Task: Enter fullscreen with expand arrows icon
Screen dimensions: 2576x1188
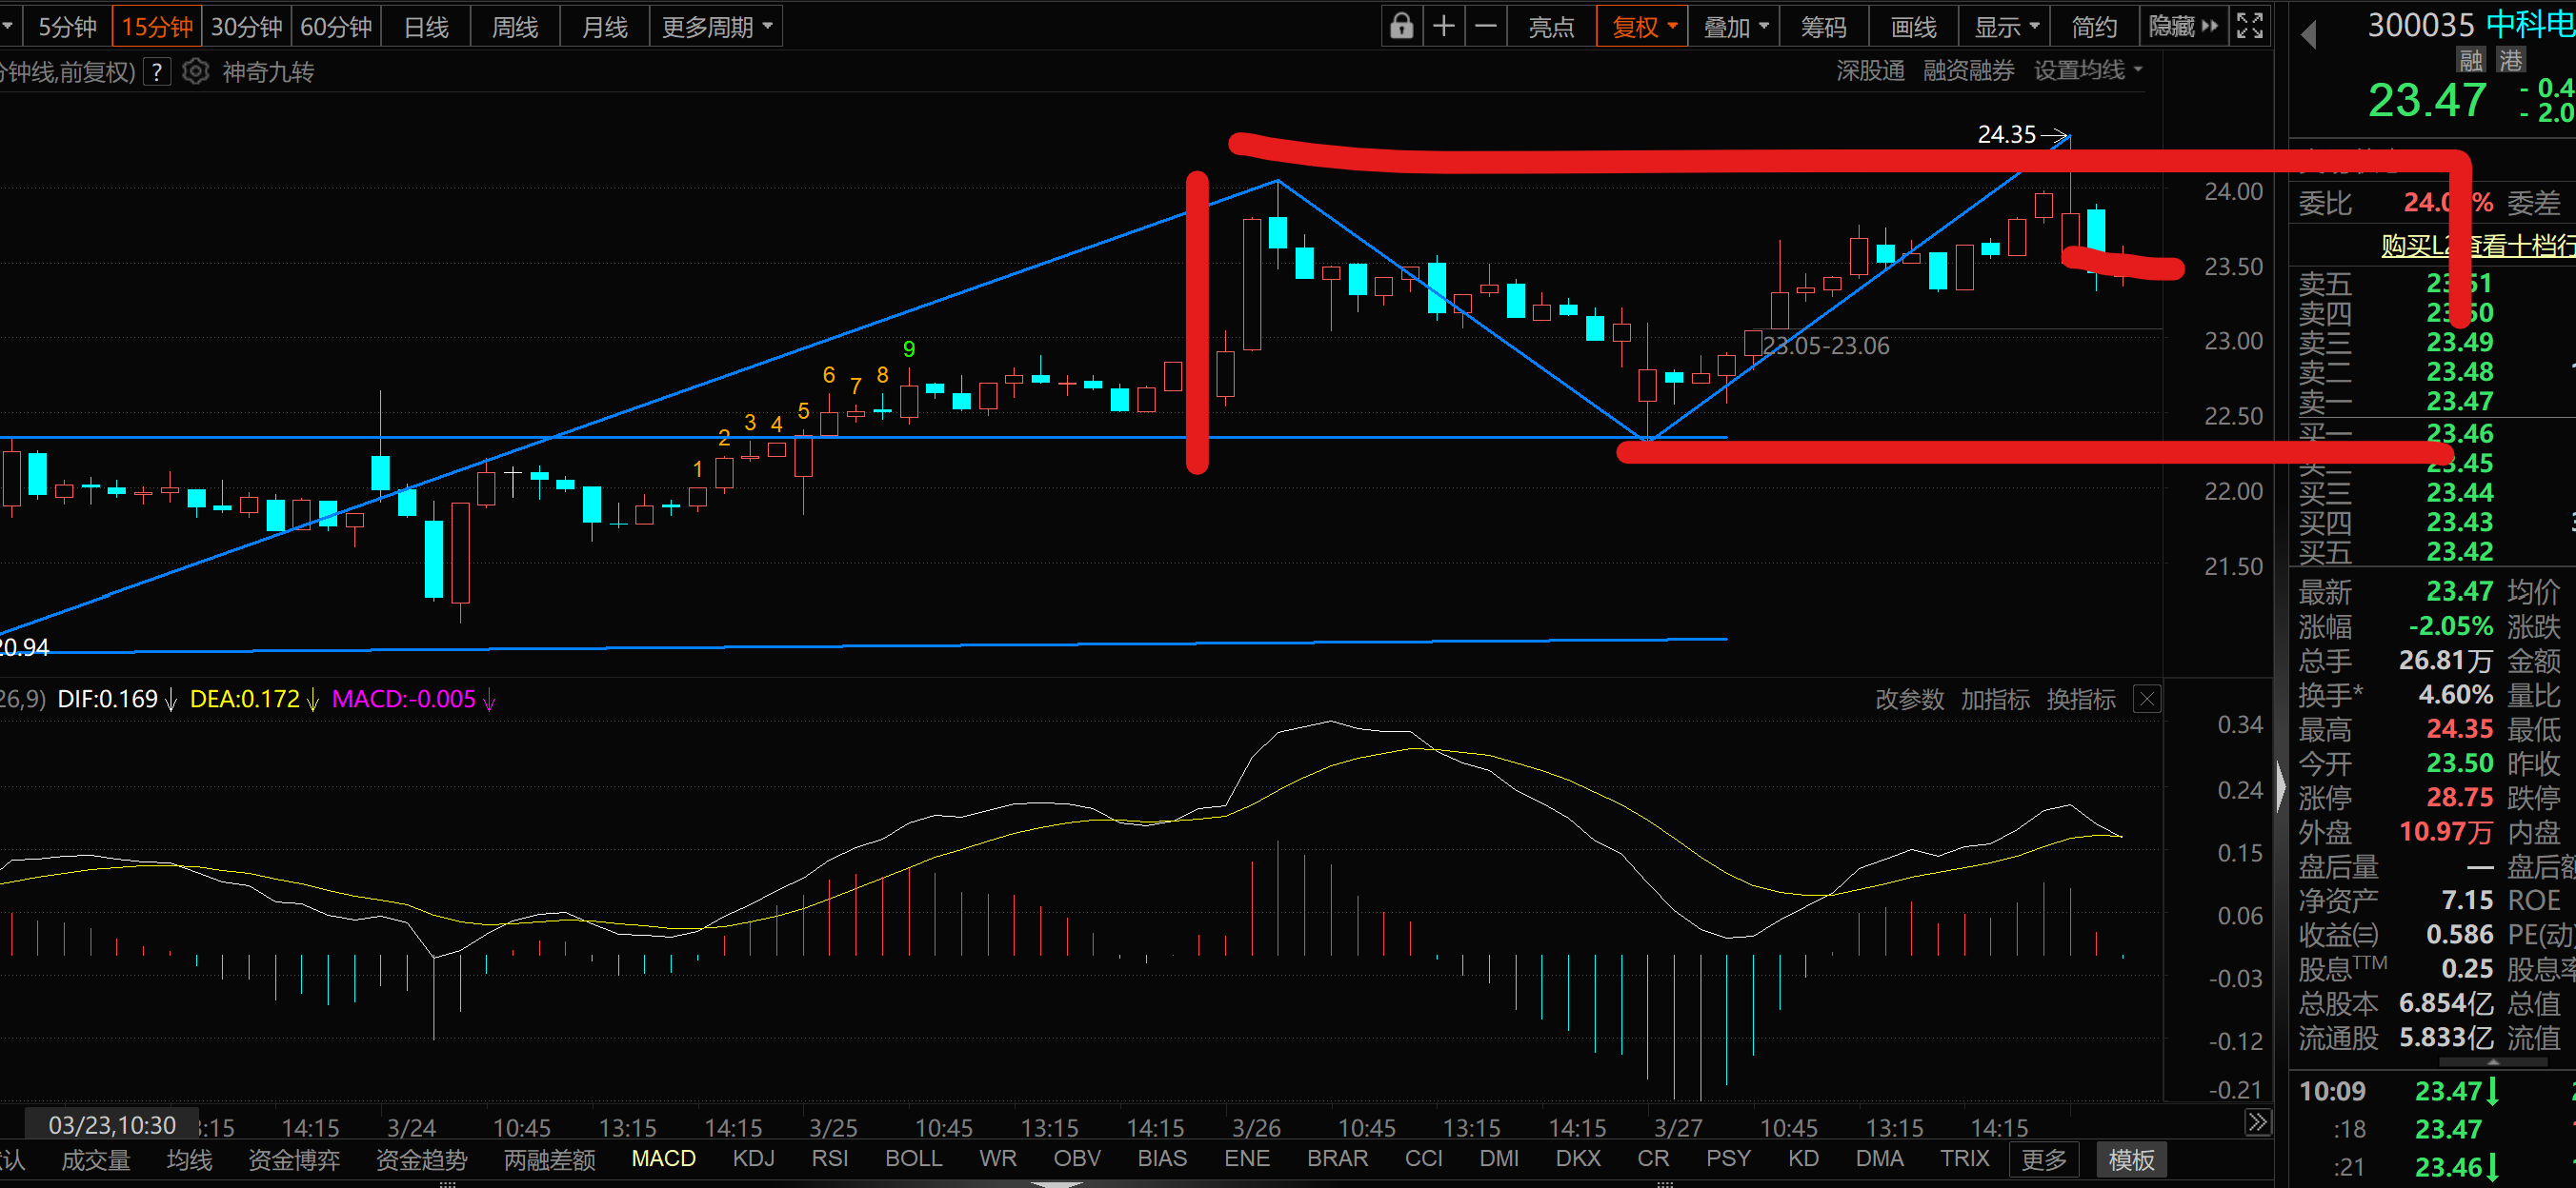Action: tap(2249, 26)
